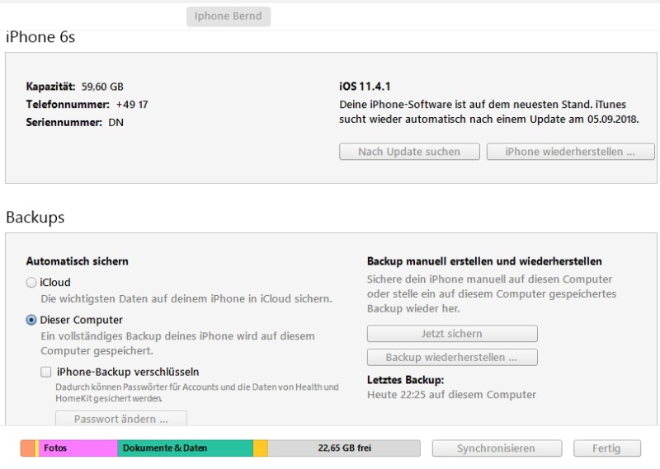The width and height of the screenshot is (660, 469).
Task: Click the Kapazität 59,60 GB value
Action: (102, 87)
